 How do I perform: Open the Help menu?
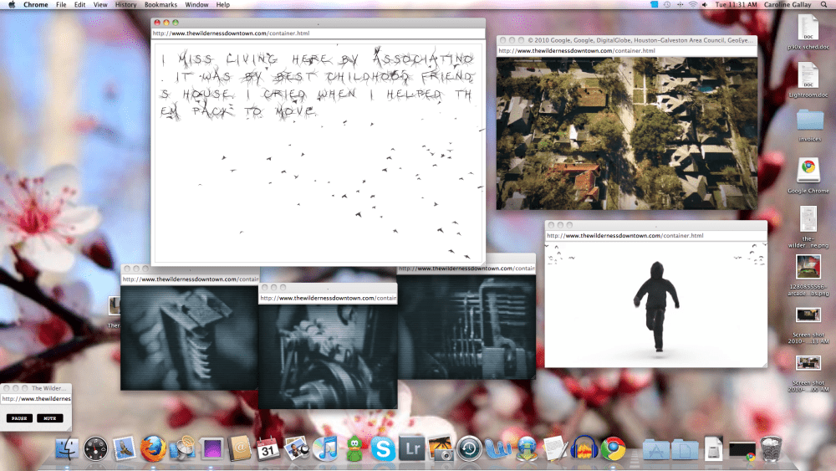pos(223,5)
